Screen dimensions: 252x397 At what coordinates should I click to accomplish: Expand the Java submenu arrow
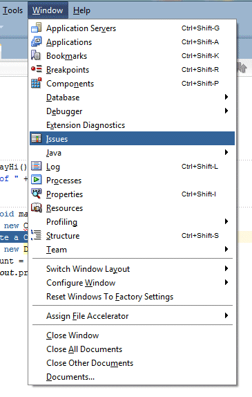(x=226, y=152)
